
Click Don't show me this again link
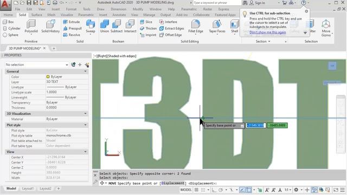[267, 32]
